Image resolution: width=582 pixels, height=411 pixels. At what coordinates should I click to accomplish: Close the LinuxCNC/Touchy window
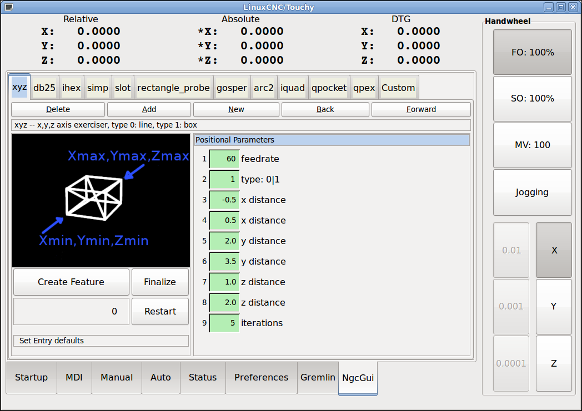point(573,7)
